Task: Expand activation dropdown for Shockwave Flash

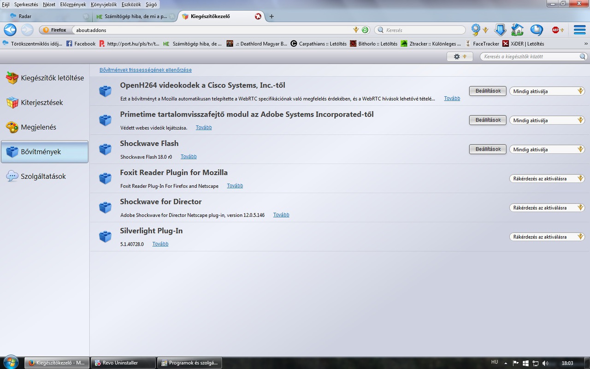Action: tap(547, 149)
